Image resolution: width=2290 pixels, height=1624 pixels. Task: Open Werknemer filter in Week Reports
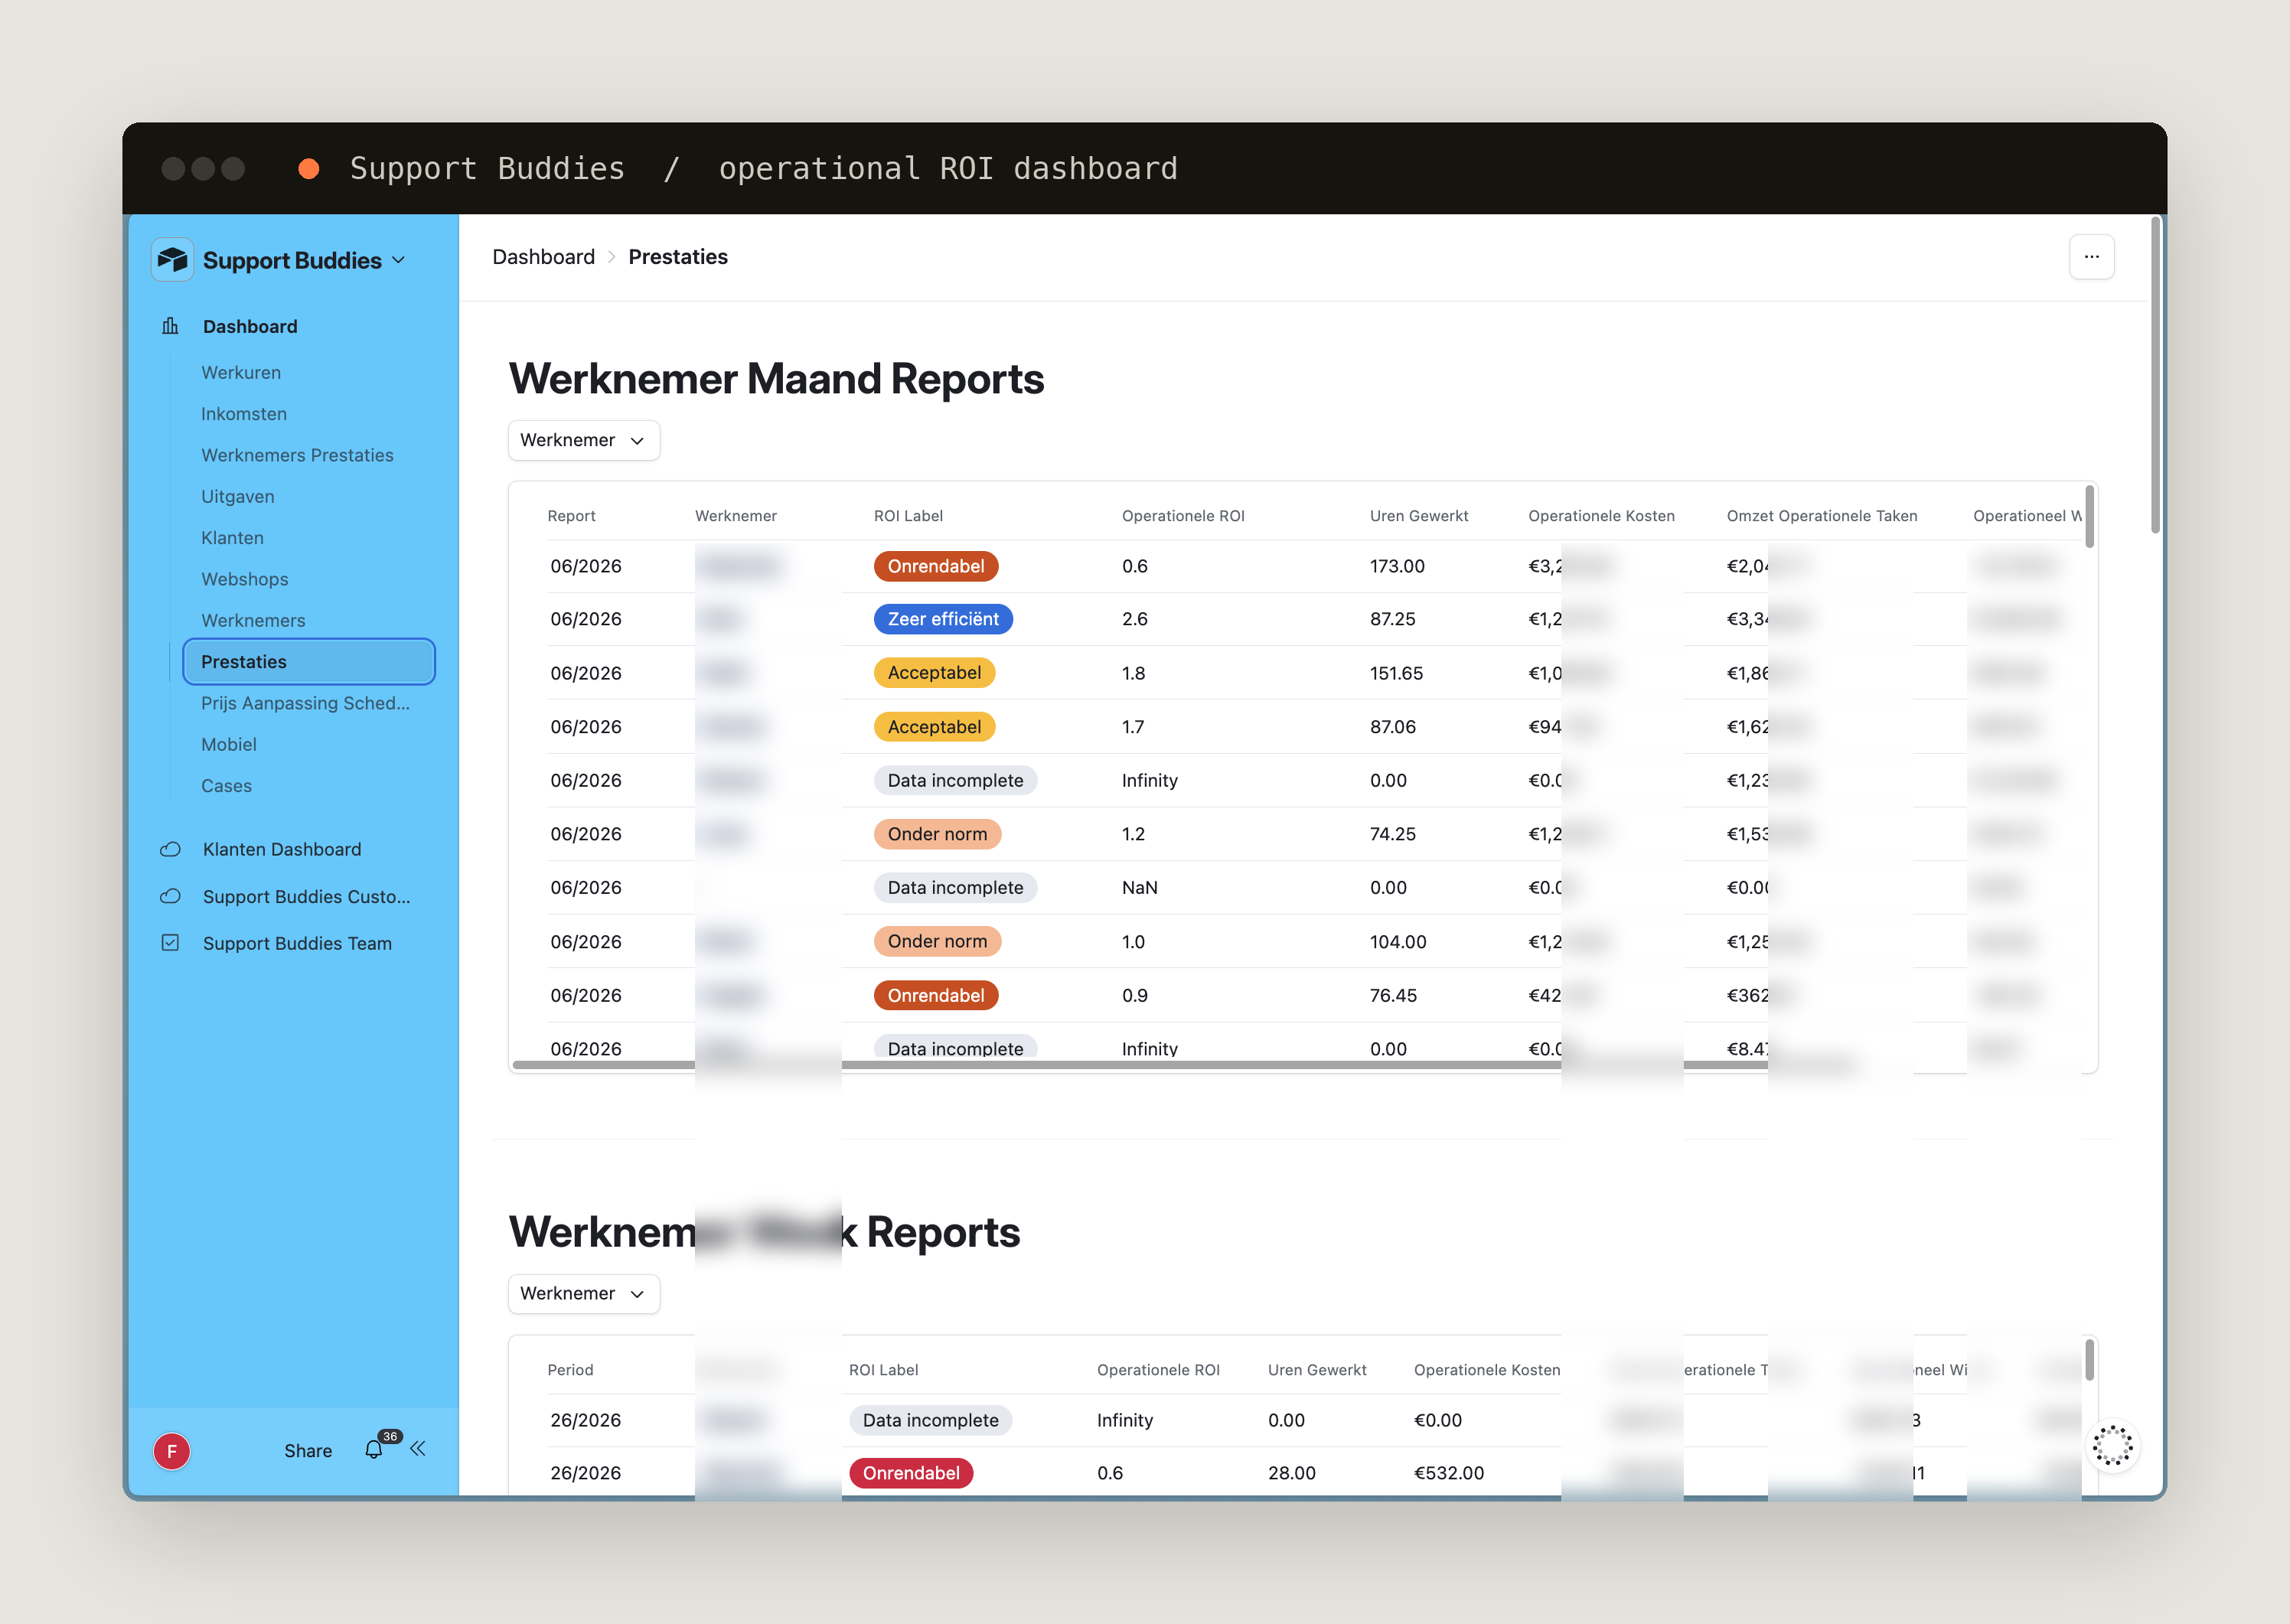[x=584, y=1293]
